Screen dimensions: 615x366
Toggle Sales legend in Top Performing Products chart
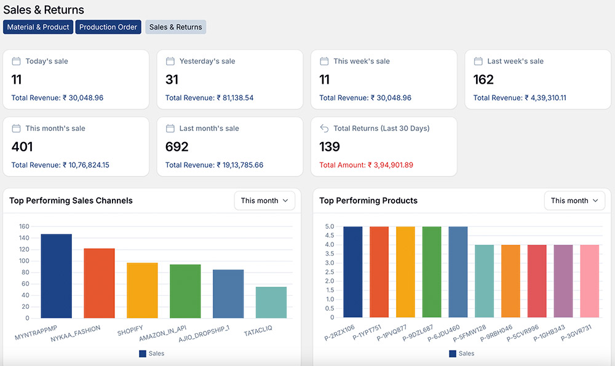(x=461, y=354)
